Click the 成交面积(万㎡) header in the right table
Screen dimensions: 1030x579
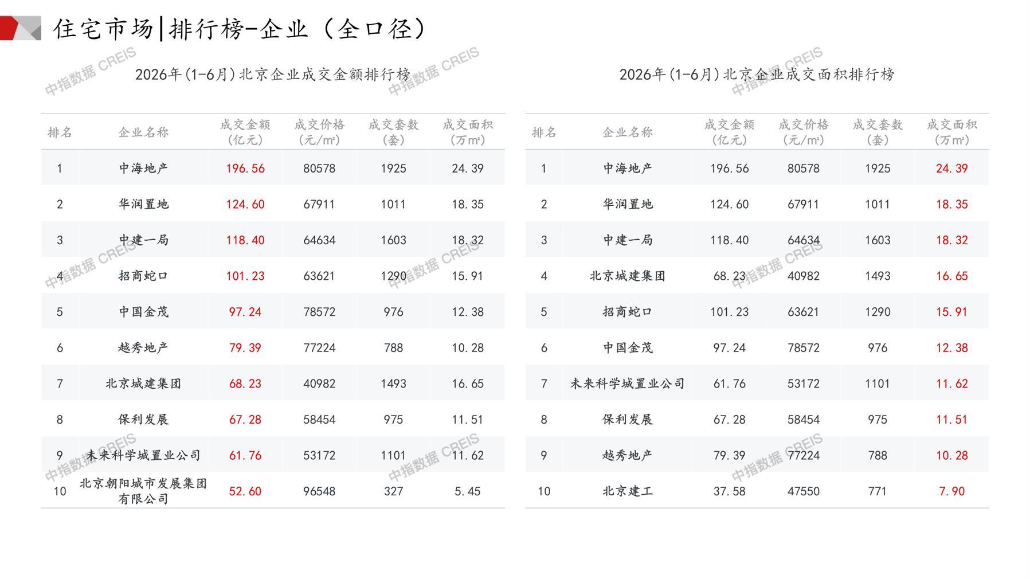pos(951,132)
